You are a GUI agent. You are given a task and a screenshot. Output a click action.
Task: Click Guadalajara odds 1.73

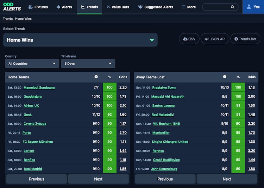point(123,97)
